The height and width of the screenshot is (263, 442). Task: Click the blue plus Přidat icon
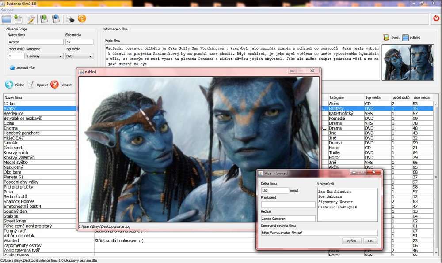click(9, 85)
